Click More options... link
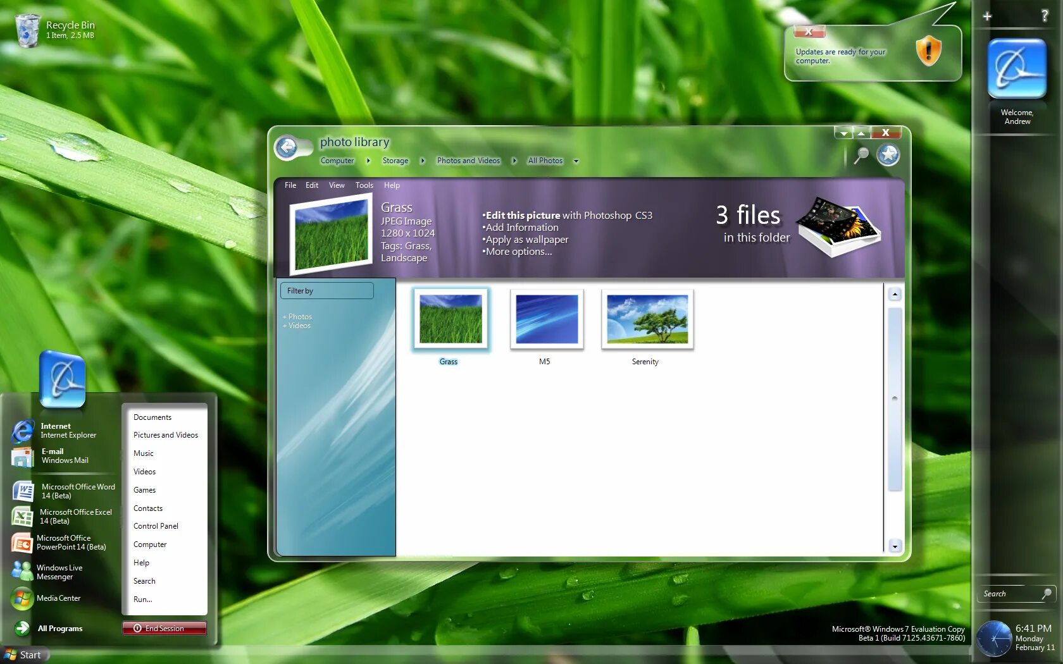Viewport: 1063px width, 664px height. click(x=518, y=252)
